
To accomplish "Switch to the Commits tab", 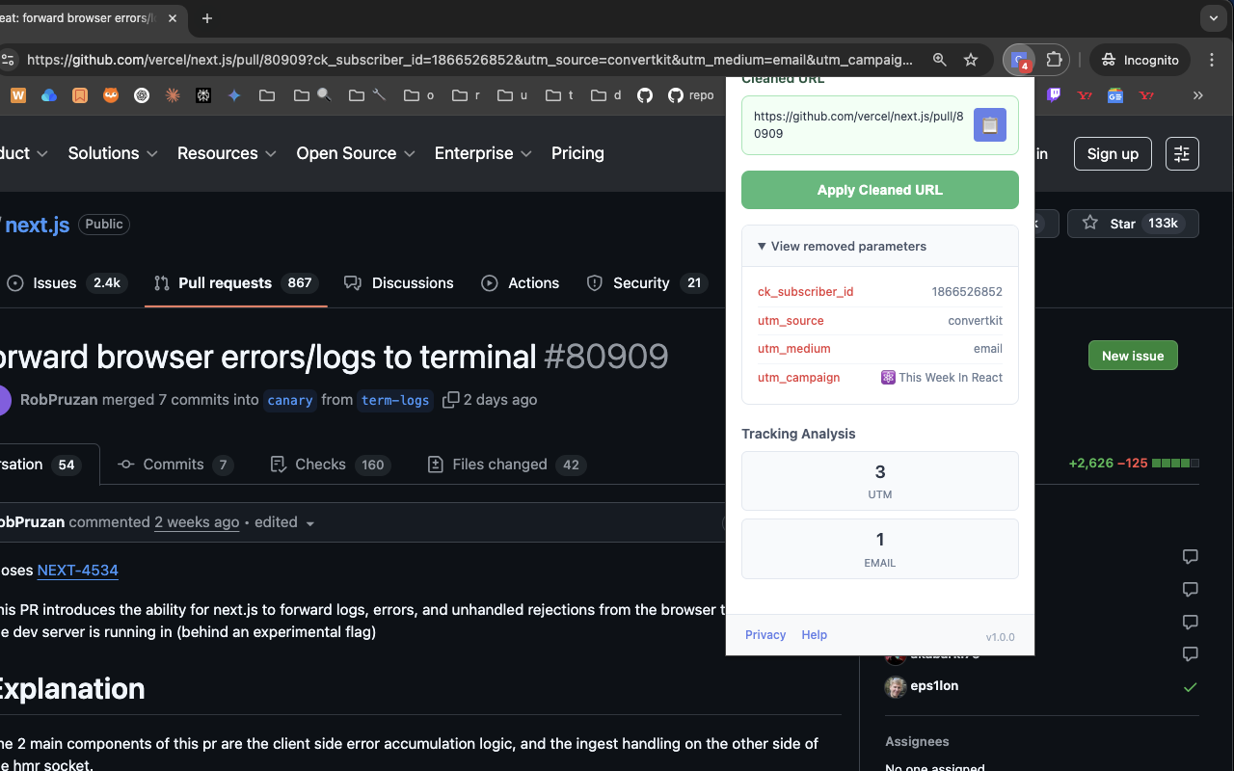I will 174,464.
